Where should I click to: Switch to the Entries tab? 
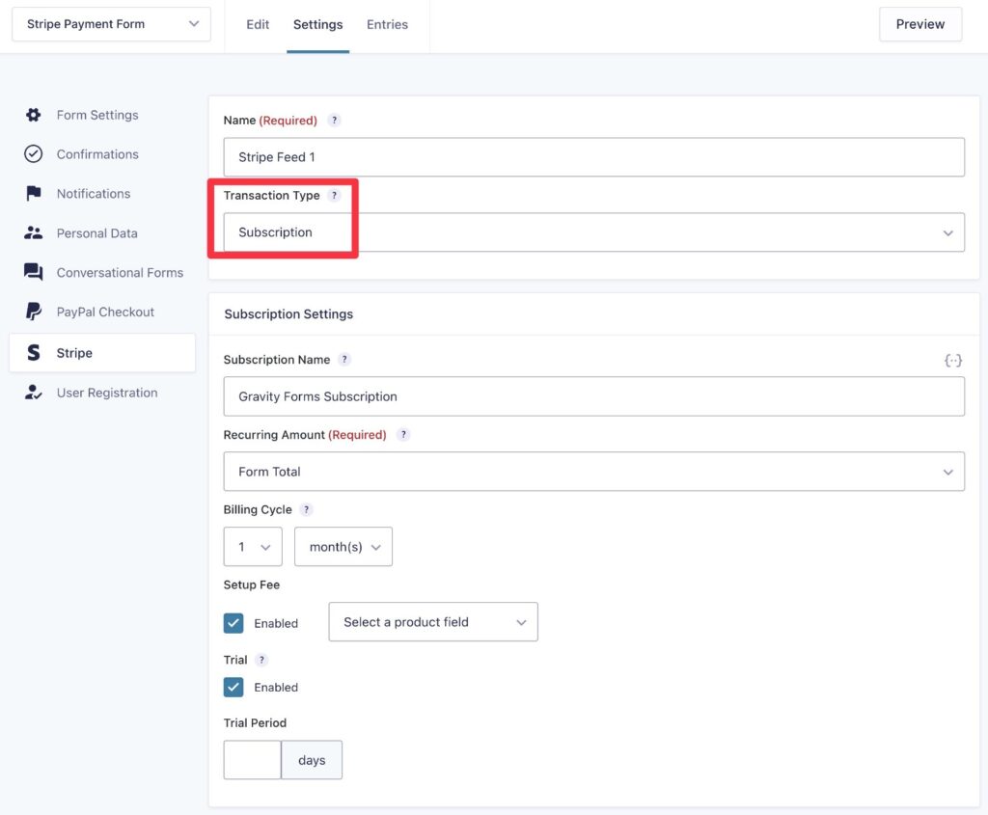coord(387,23)
